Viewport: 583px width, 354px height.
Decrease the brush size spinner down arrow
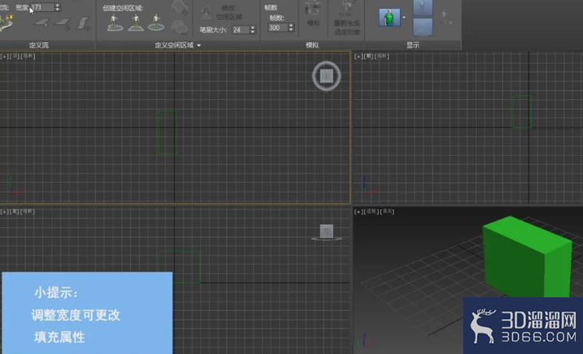[x=253, y=32]
